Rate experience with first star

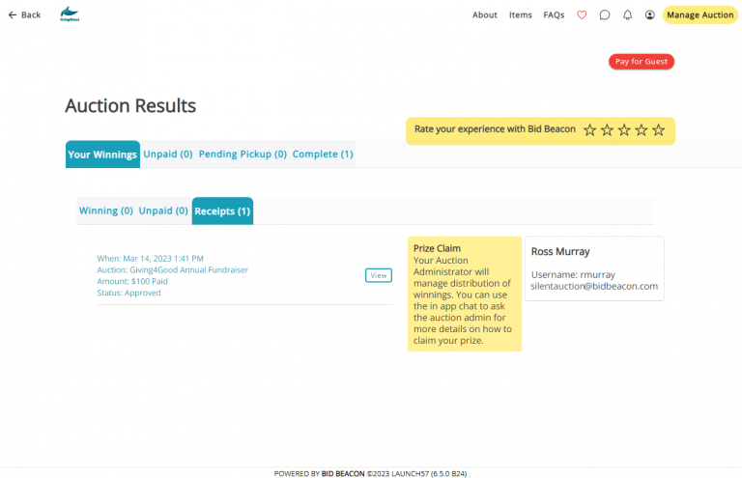589,130
